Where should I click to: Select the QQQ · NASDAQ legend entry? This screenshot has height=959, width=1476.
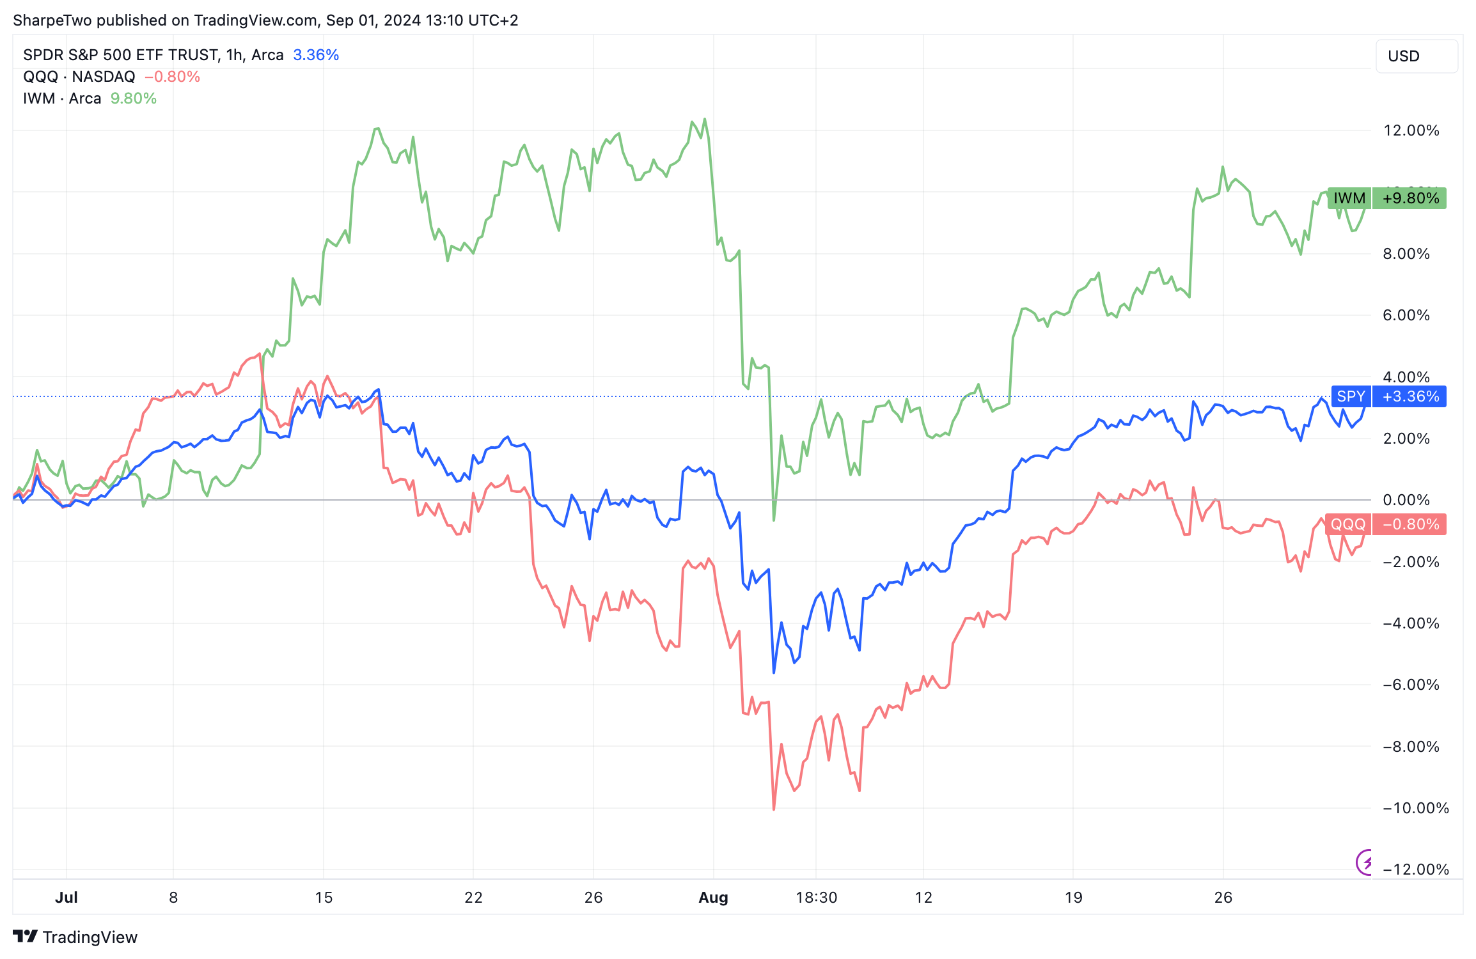79,77
